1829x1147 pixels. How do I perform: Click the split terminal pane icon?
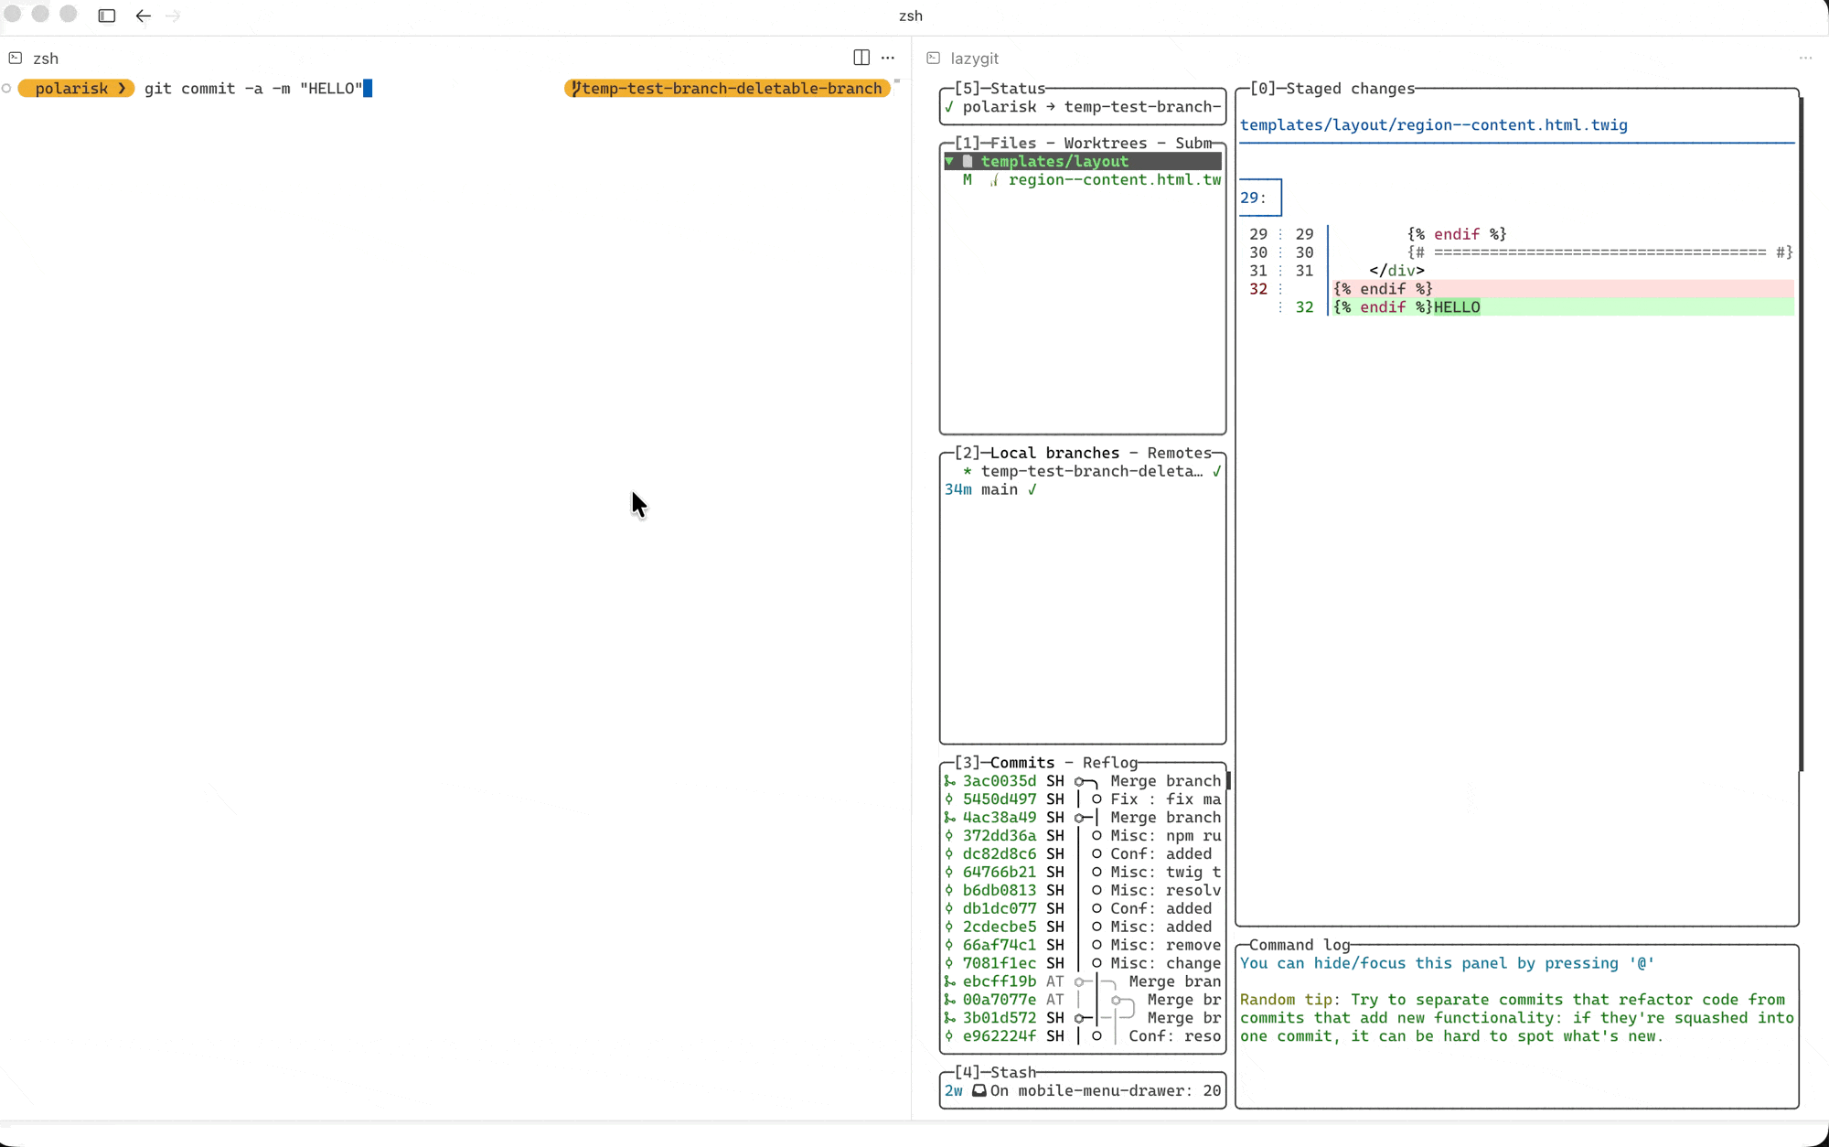(861, 58)
